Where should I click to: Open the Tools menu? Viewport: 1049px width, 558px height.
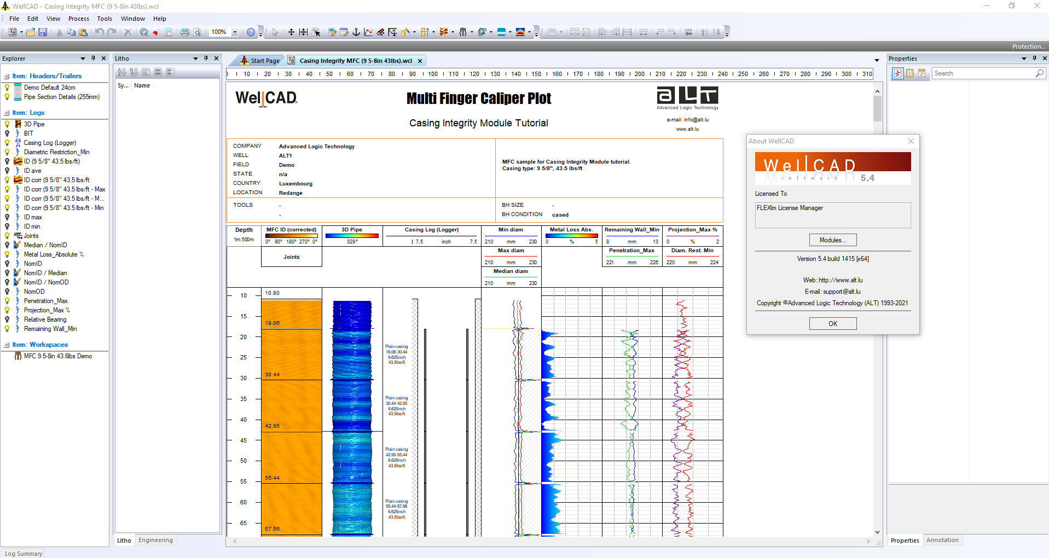(105, 19)
